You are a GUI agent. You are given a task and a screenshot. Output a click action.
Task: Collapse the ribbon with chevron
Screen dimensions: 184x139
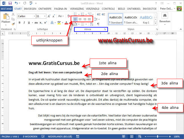coord(181,29)
